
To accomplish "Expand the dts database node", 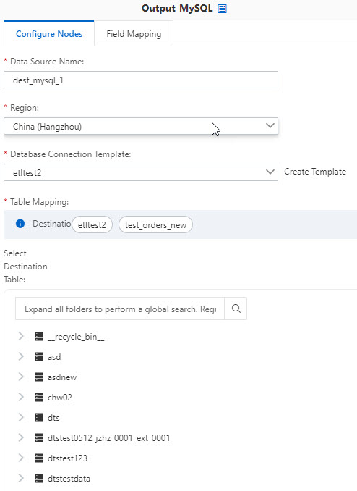I will tap(21, 417).
